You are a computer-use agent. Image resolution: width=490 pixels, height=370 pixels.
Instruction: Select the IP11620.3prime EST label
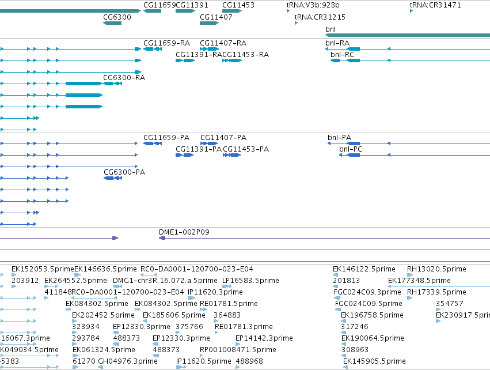[215, 292]
